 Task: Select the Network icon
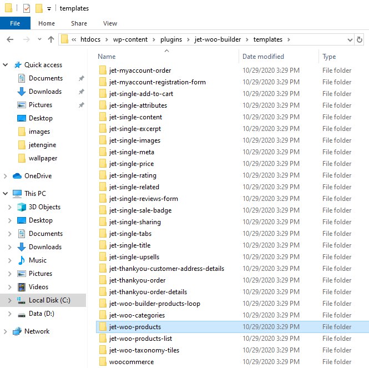17,331
